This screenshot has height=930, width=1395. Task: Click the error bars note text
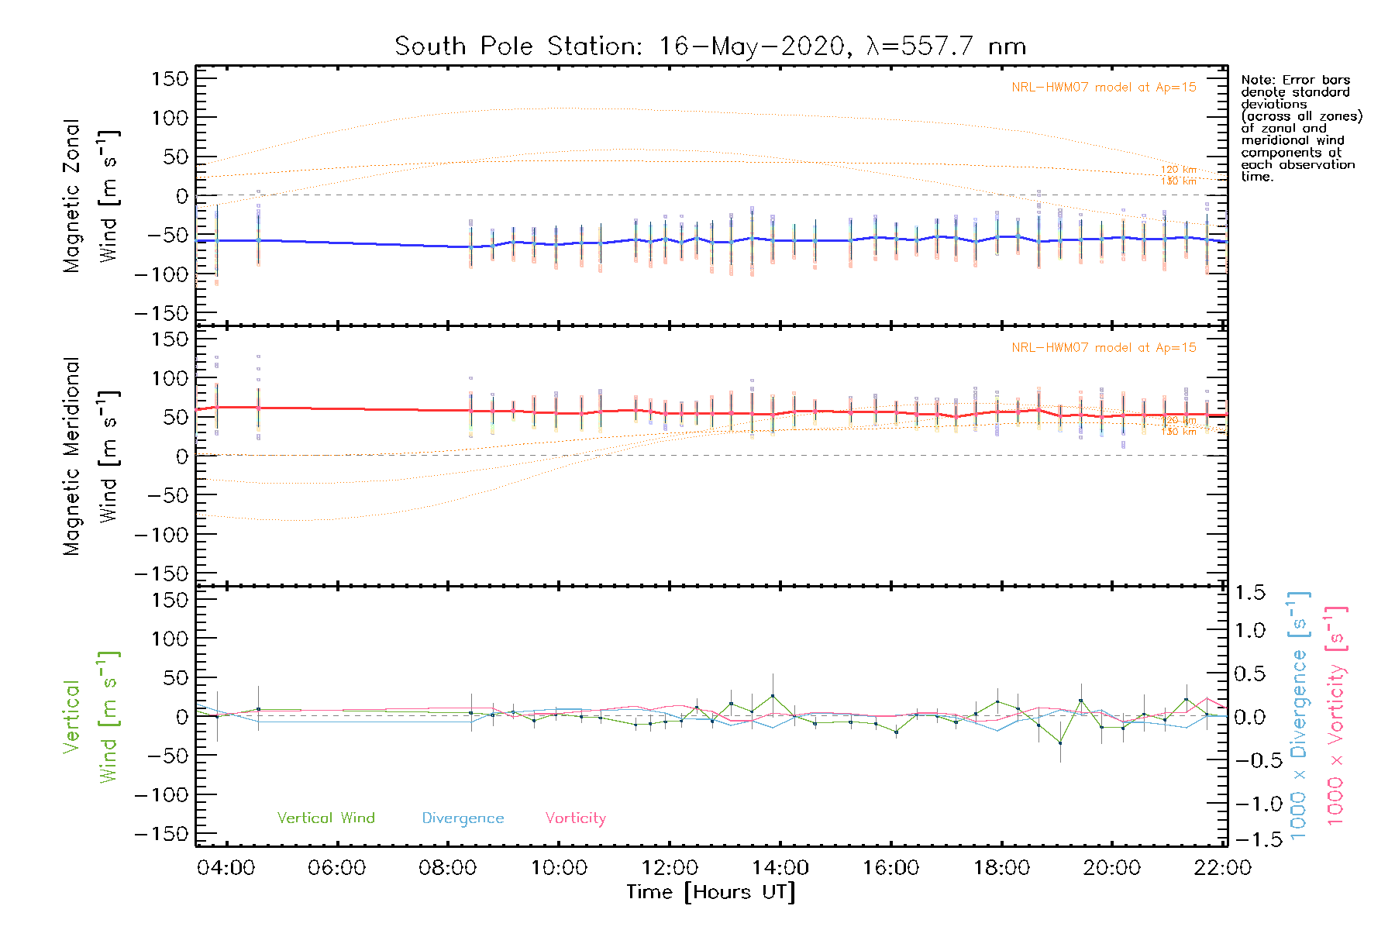click(x=1299, y=128)
